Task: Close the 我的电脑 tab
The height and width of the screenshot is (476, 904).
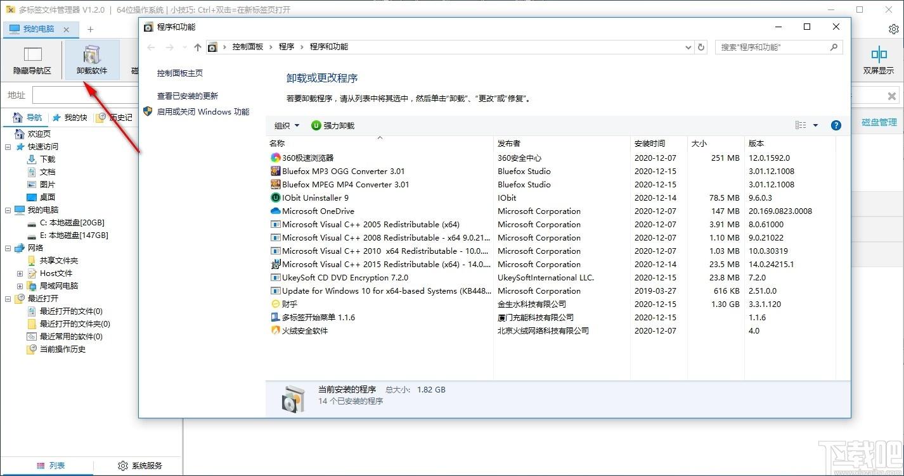Action: click(67, 30)
